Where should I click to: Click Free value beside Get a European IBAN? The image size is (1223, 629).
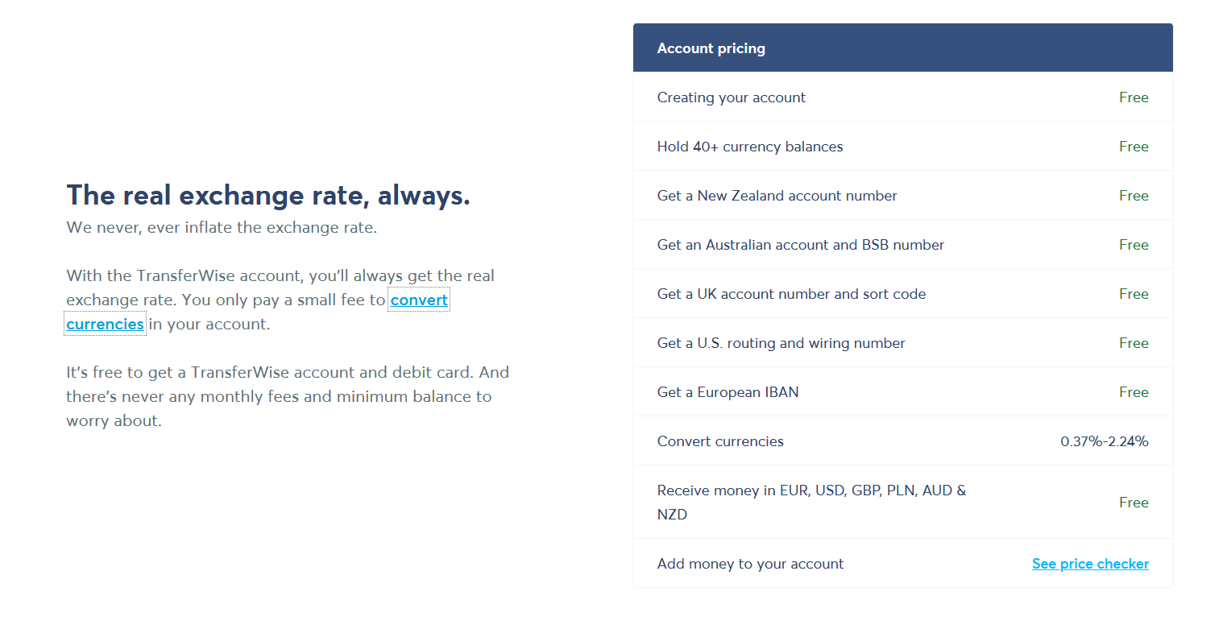pyautogui.click(x=1133, y=392)
